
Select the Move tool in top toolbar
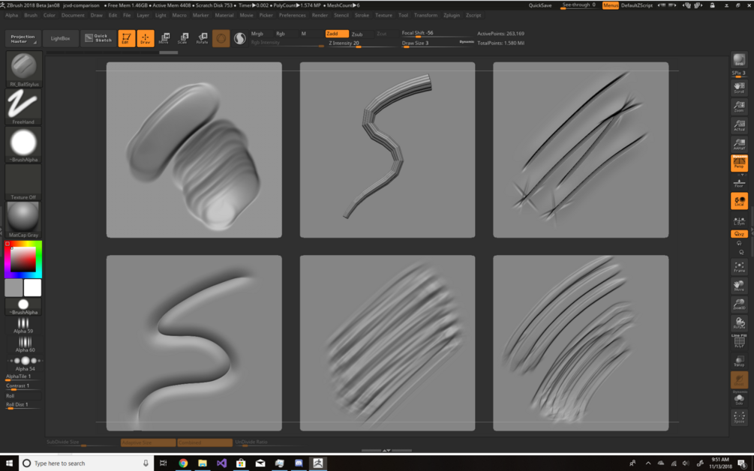tap(164, 38)
